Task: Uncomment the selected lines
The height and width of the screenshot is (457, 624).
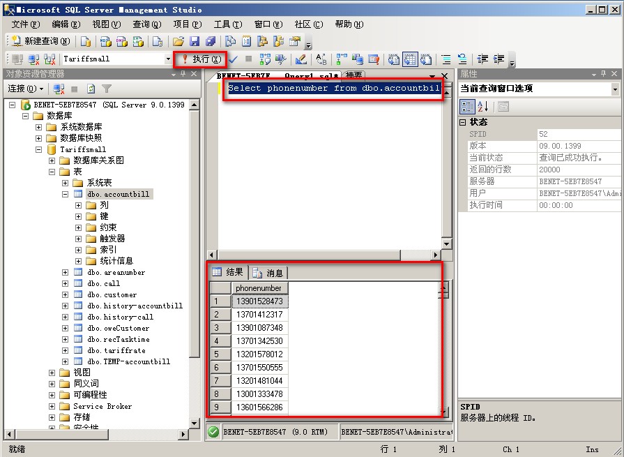Action: 462,59
